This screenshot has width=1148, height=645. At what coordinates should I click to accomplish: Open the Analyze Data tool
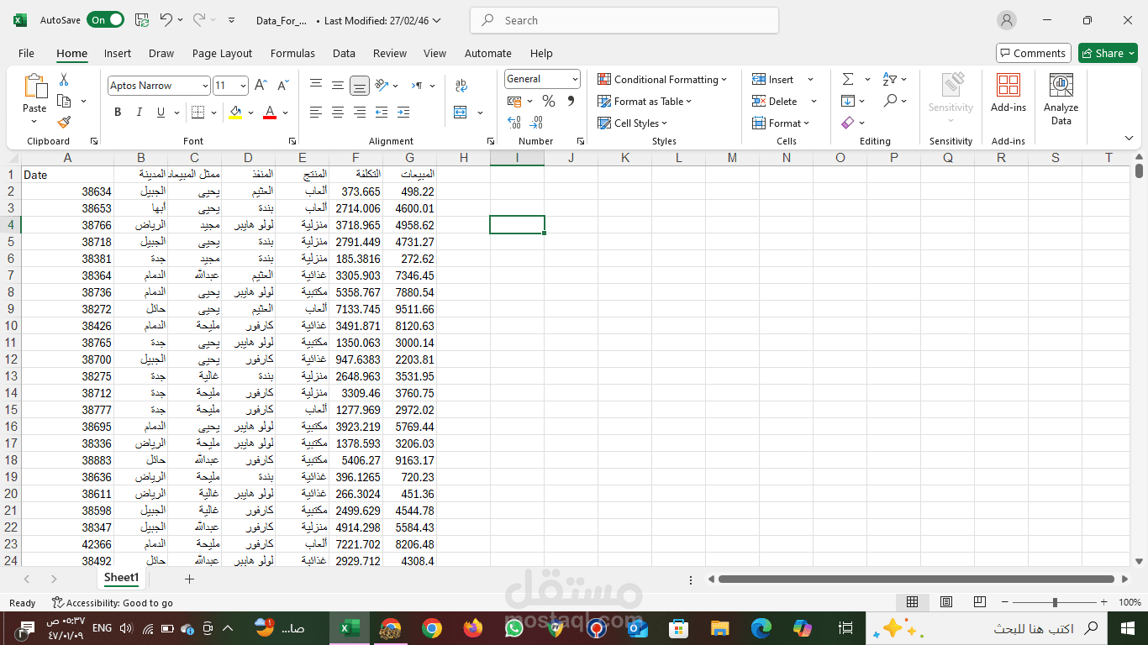pos(1061,99)
